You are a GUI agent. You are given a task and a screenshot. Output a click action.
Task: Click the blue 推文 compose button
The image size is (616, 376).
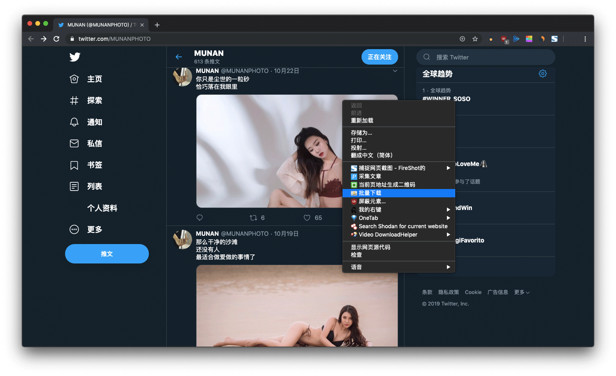coord(107,254)
